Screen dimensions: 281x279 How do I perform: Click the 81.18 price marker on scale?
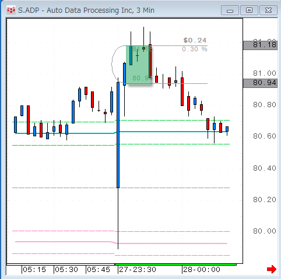[260, 45]
